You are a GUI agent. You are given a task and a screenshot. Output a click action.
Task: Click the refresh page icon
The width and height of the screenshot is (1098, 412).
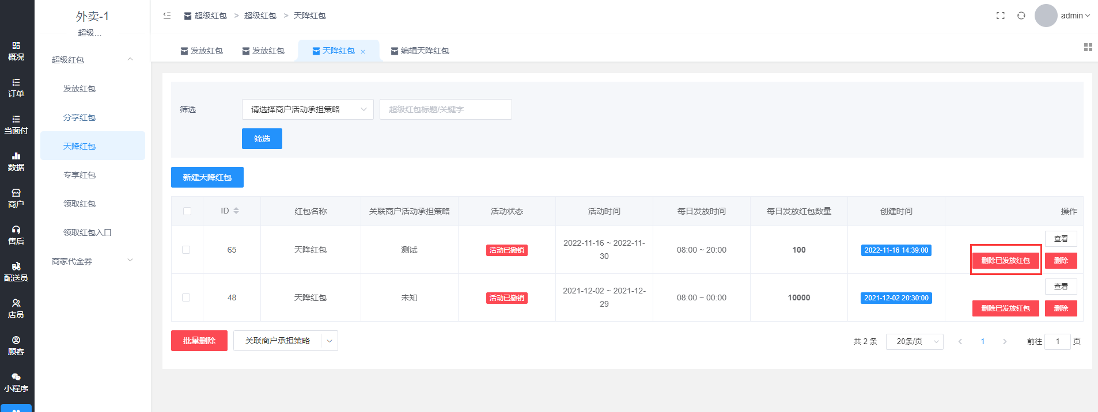click(x=1021, y=16)
